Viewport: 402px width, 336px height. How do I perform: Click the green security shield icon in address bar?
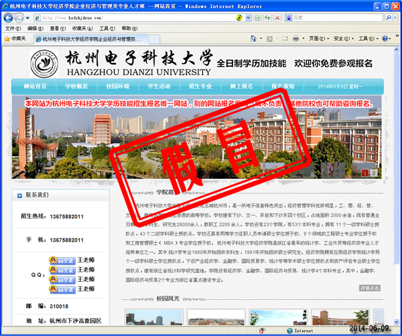click(x=239, y=17)
